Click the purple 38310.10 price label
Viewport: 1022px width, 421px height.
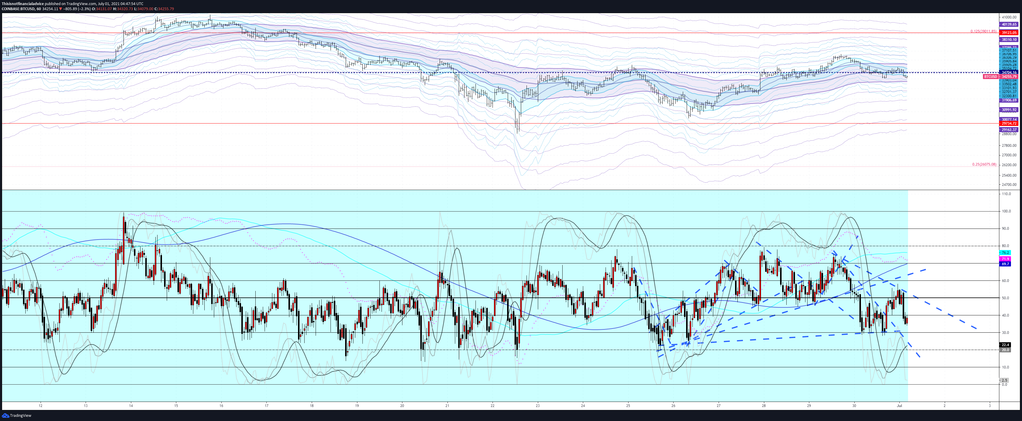click(1009, 40)
